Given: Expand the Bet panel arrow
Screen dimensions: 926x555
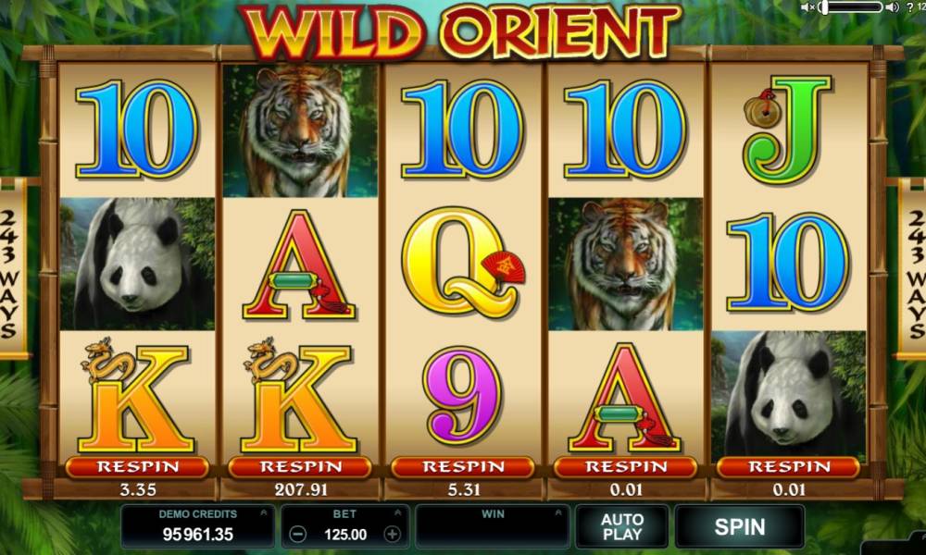Looking at the screenshot, I should point(397,513).
